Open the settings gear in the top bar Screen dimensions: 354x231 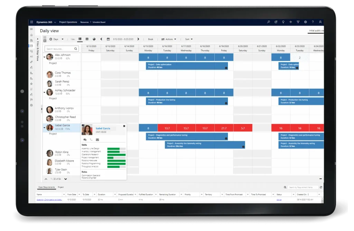(x=306, y=22)
